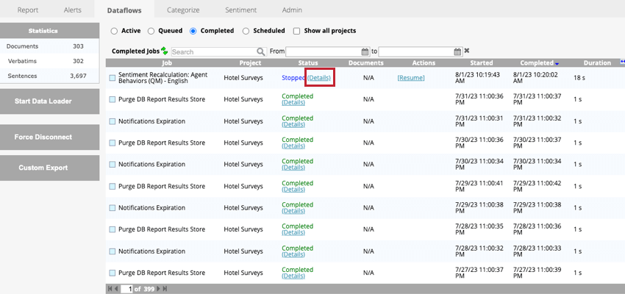Viewport: 625px width, 294px height.
Task: Open the From date calendar picker
Action: pyautogui.click(x=365, y=51)
